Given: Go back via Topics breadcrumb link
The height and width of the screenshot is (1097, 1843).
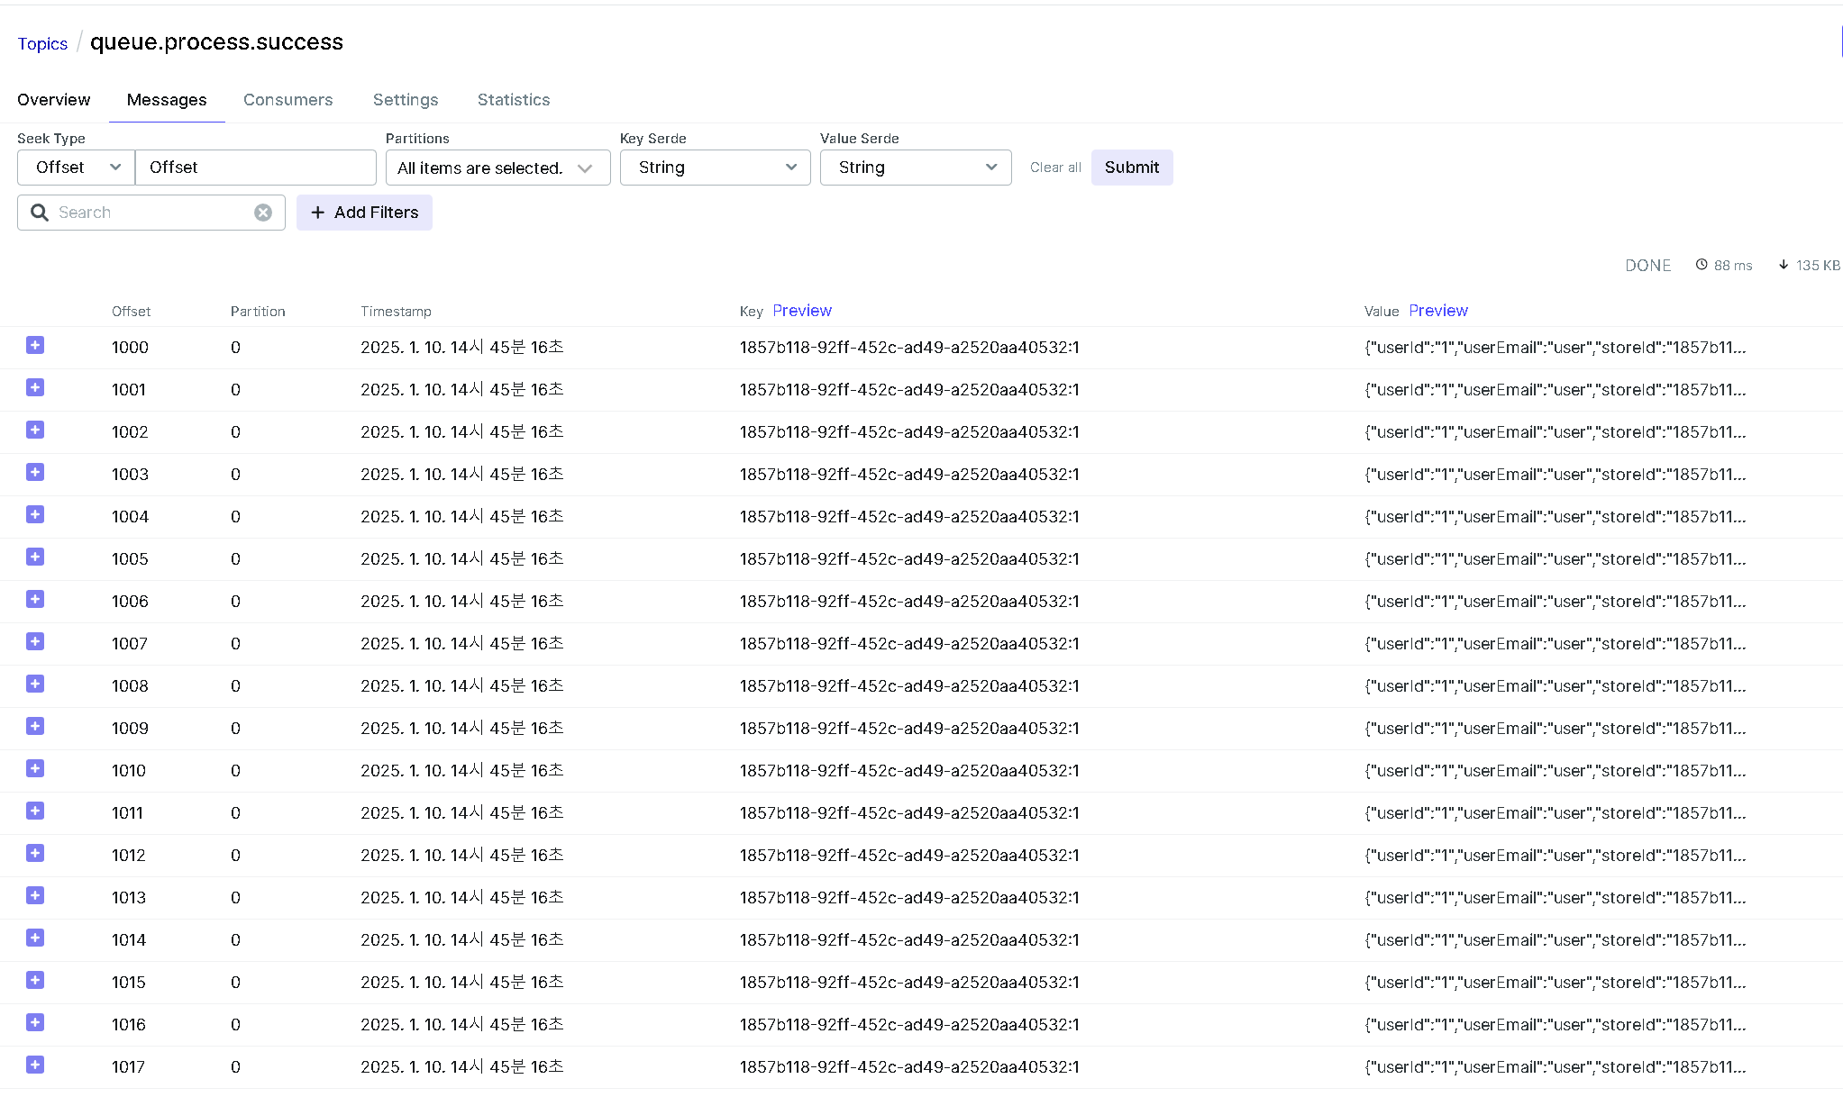Looking at the screenshot, I should [x=42, y=44].
